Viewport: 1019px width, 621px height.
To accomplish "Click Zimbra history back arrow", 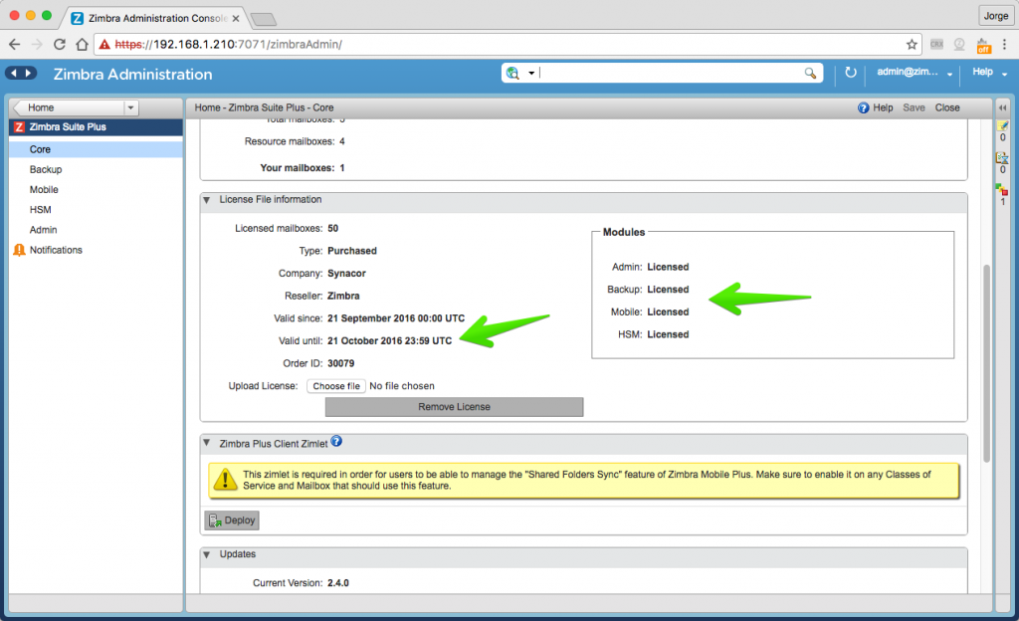I will [14, 73].
